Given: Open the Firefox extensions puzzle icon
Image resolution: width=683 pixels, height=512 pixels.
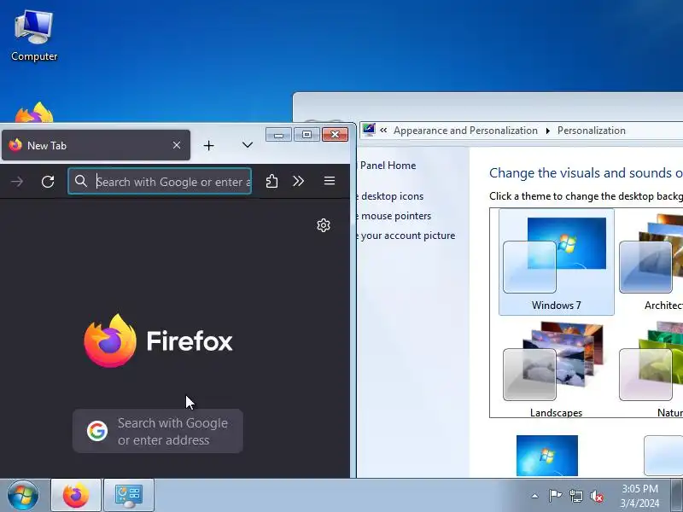Looking at the screenshot, I should (x=271, y=181).
